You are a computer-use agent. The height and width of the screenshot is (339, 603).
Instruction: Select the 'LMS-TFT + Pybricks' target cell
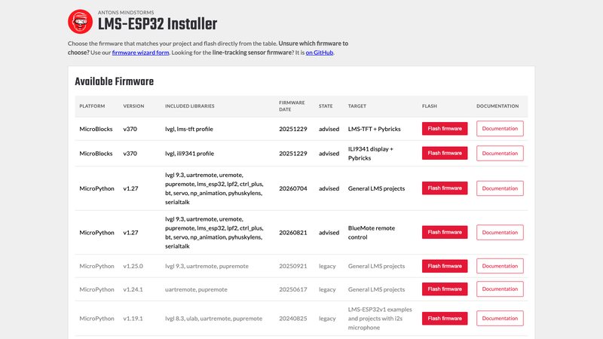374,129
